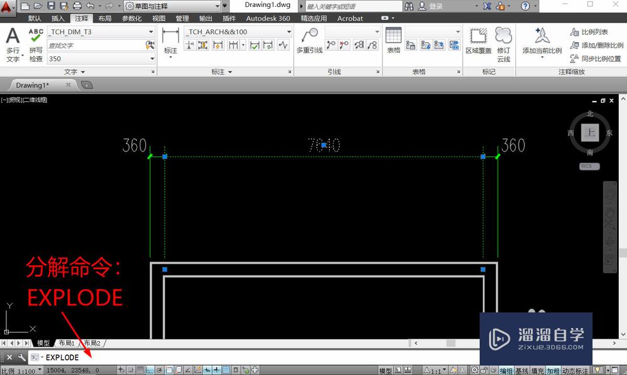Viewport: 627px width, 375px height.
Task: Open the 比例 1:100 scale dropdown
Action: pos(21,371)
